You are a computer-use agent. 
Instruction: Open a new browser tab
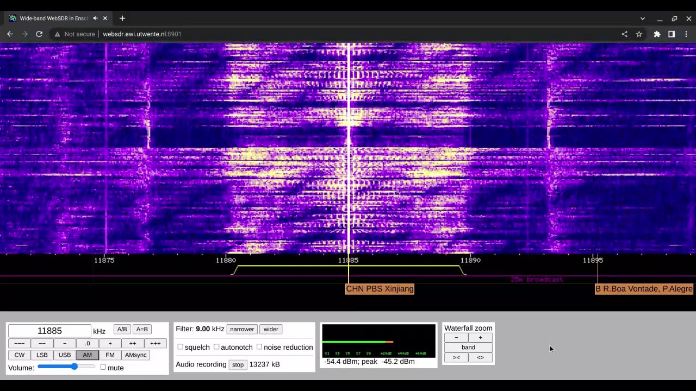(x=122, y=18)
